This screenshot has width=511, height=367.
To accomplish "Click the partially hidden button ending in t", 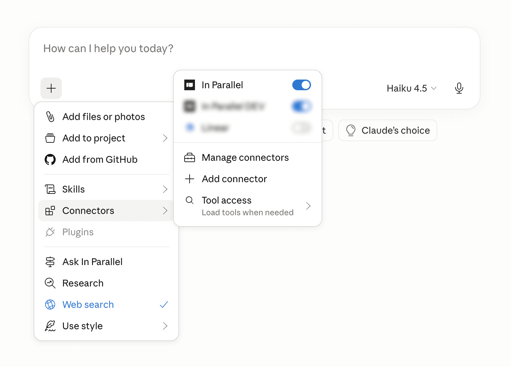I will (327, 130).
